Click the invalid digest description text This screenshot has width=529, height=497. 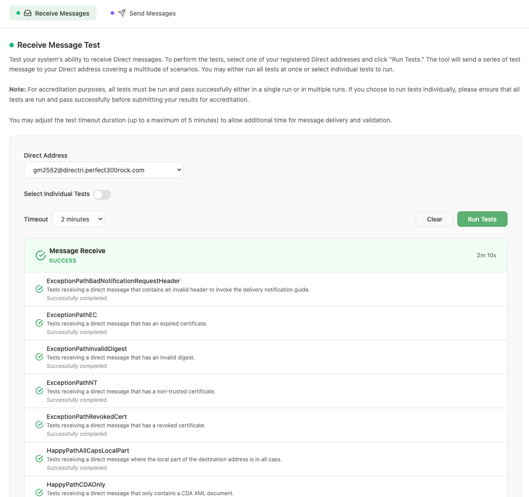[121, 358]
